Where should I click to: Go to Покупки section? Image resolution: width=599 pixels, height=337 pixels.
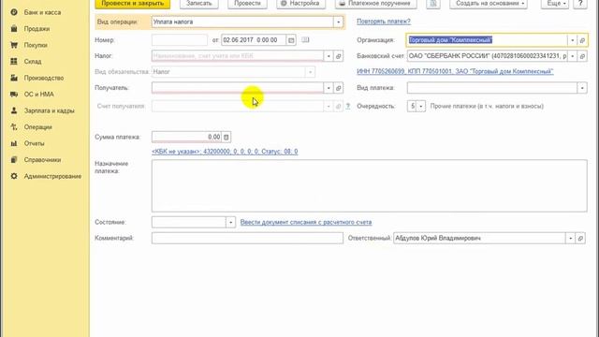(36, 45)
